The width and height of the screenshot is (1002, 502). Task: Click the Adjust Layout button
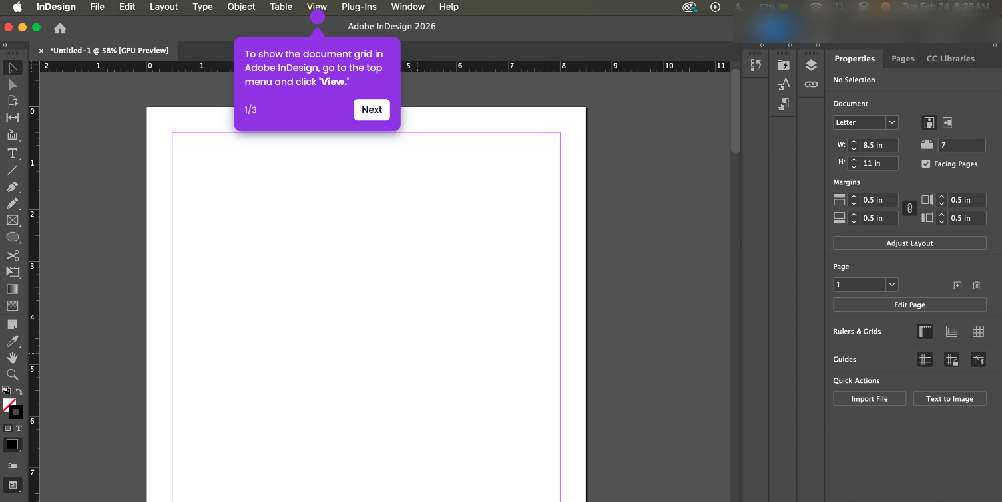[909, 243]
